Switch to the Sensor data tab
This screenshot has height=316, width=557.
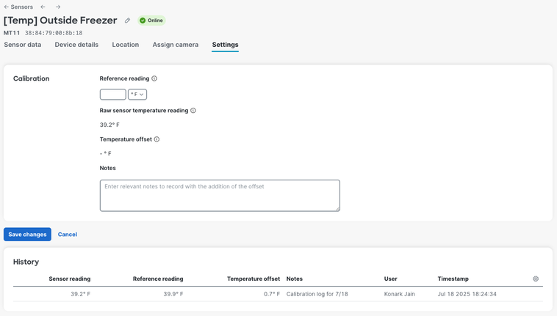(x=23, y=45)
